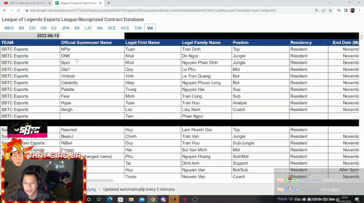Click Sergh's Coach position cell
The image size is (364, 203).
coord(261,110)
